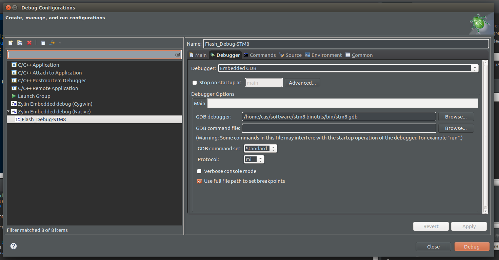Click the C/C++ Application icon

(x=14, y=65)
